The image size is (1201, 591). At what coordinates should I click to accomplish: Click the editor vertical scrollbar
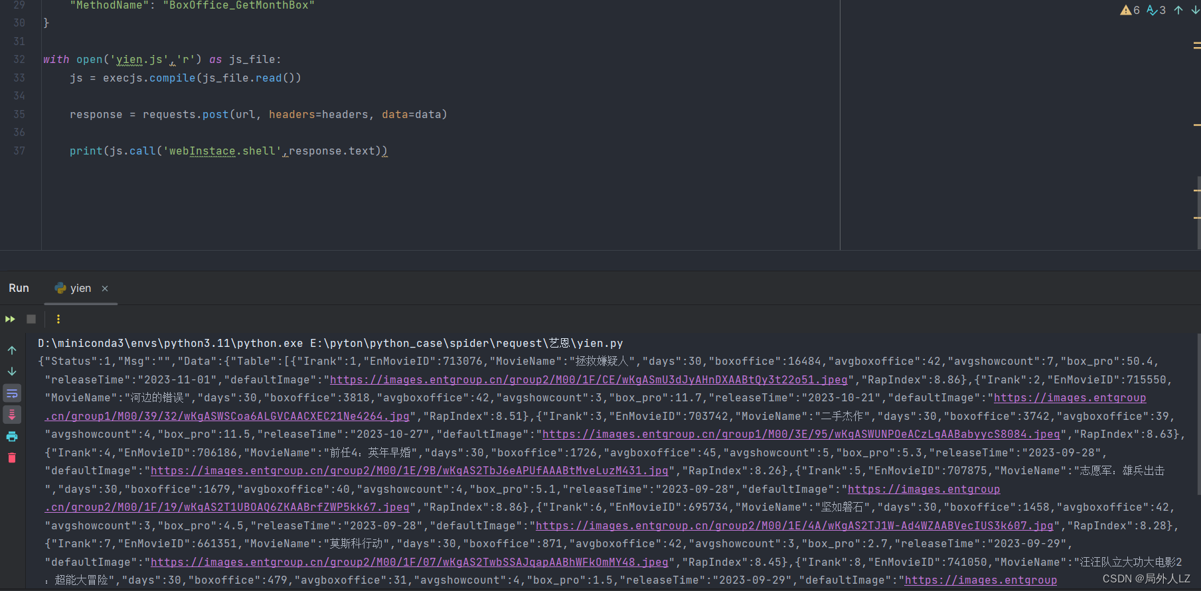pos(1198,212)
